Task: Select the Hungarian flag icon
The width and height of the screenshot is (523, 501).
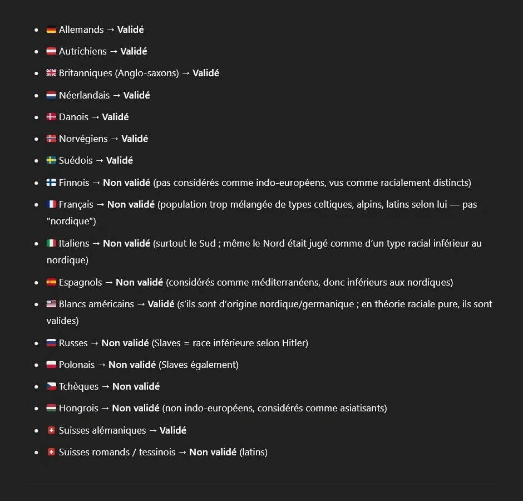Action: (x=51, y=409)
